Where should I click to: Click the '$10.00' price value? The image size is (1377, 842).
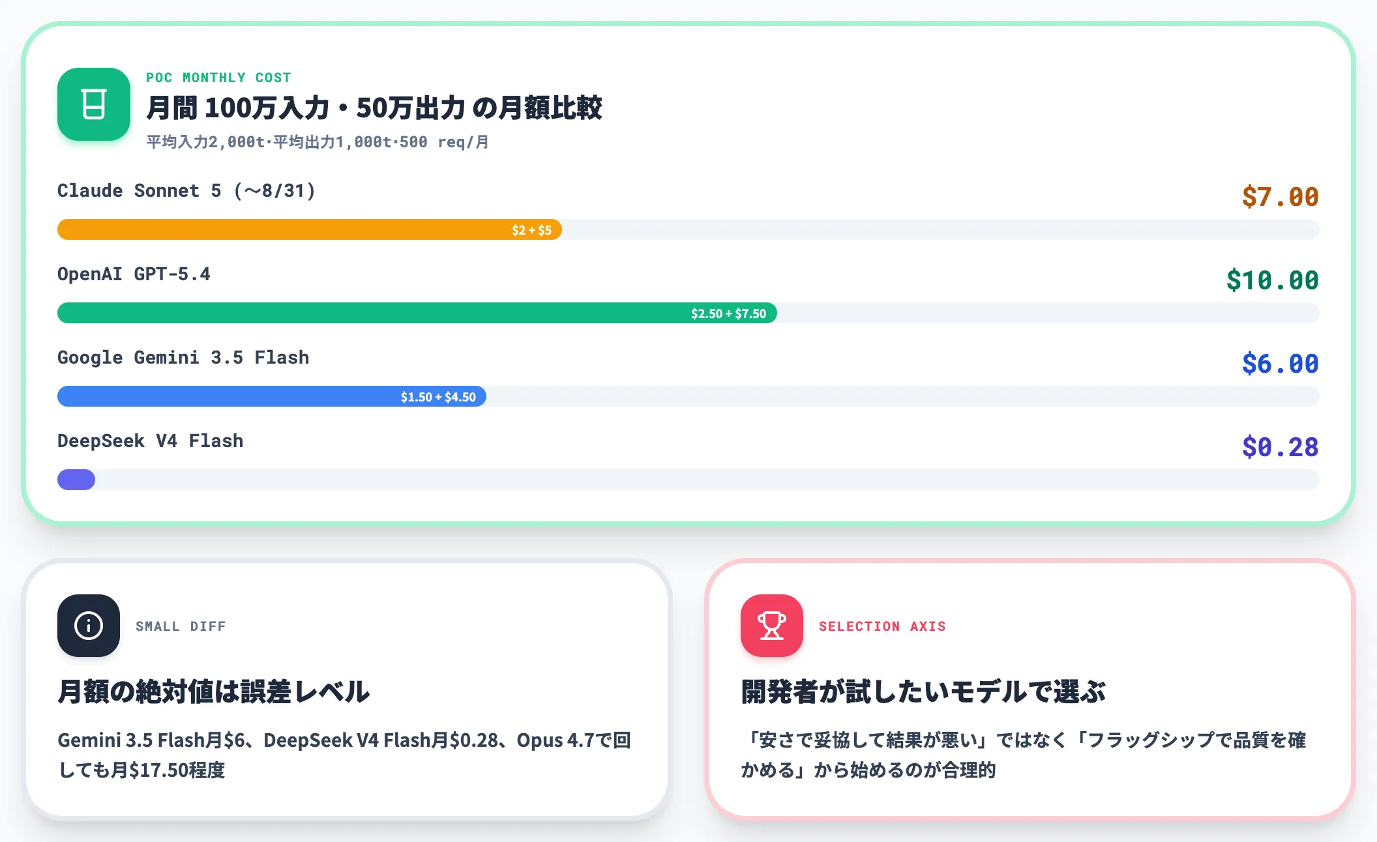pyautogui.click(x=1273, y=280)
